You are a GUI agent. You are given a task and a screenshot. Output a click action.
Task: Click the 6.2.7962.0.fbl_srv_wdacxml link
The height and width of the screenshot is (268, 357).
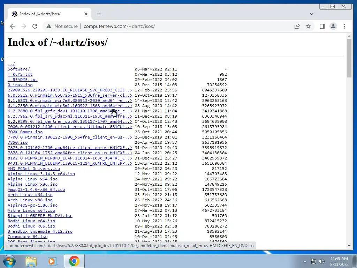pos(70,116)
